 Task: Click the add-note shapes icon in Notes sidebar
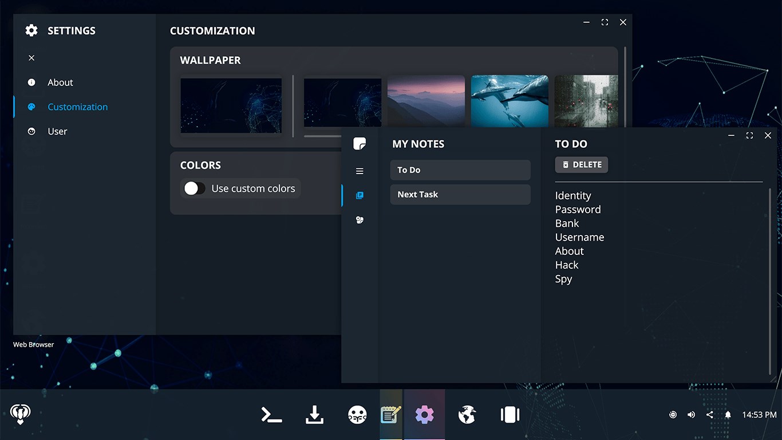[360, 220]
